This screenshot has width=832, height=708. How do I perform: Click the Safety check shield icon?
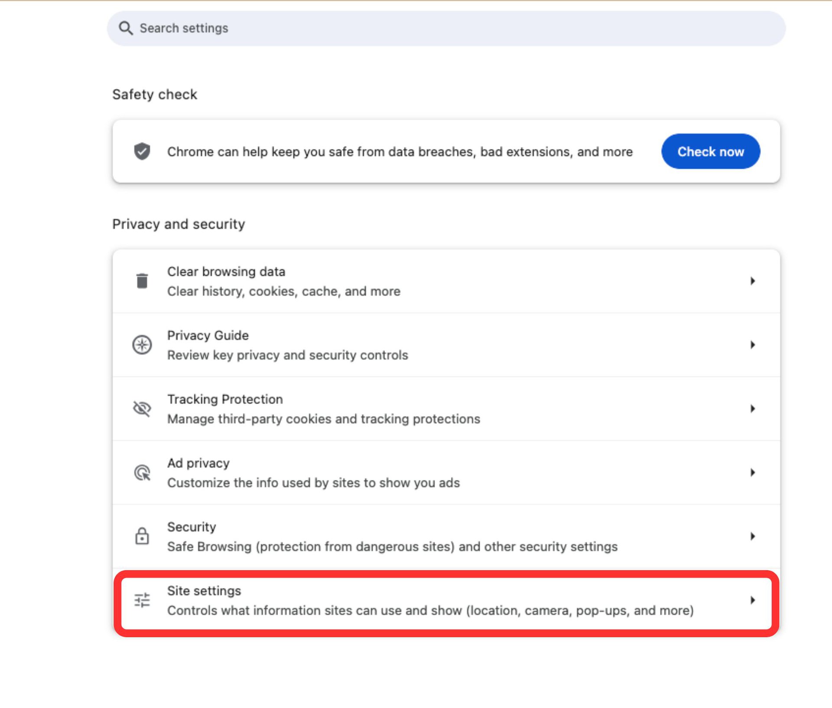[x=142, y=151]
